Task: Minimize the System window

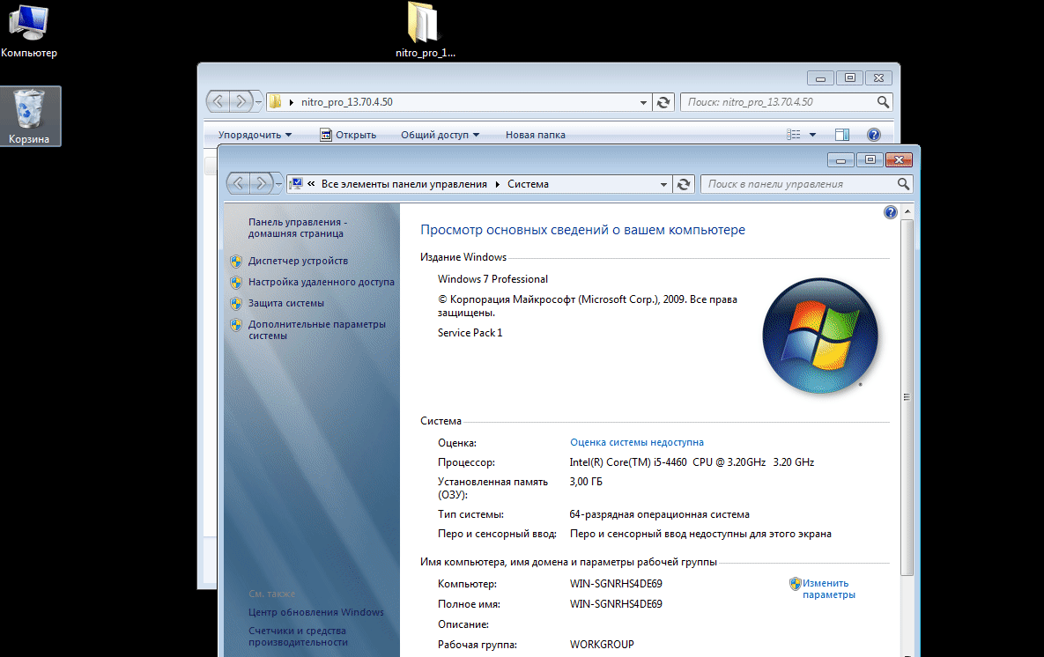Action: (840, 159)
